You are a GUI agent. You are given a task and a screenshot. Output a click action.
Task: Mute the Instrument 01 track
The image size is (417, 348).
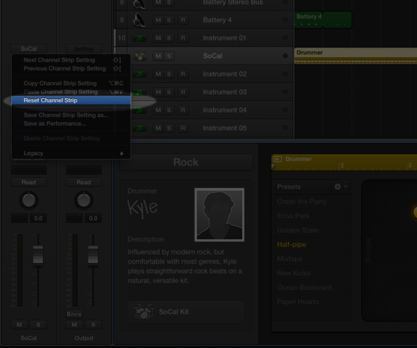158,38
